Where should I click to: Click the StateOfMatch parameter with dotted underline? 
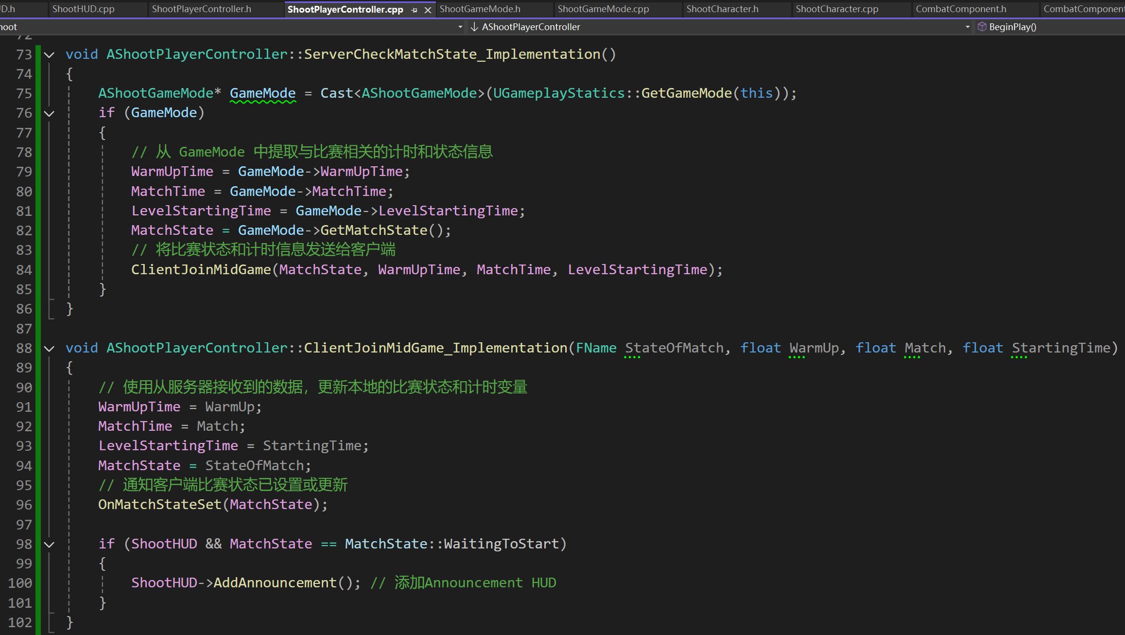tap(674, 348)
